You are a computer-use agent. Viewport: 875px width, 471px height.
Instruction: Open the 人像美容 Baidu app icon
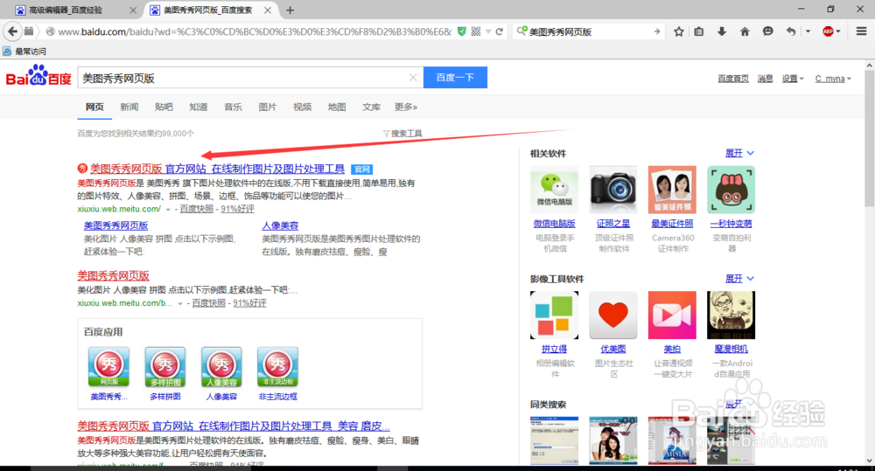coord(221,366)
